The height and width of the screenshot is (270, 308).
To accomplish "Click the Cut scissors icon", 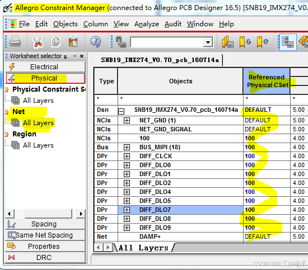I will pos(38,42).
